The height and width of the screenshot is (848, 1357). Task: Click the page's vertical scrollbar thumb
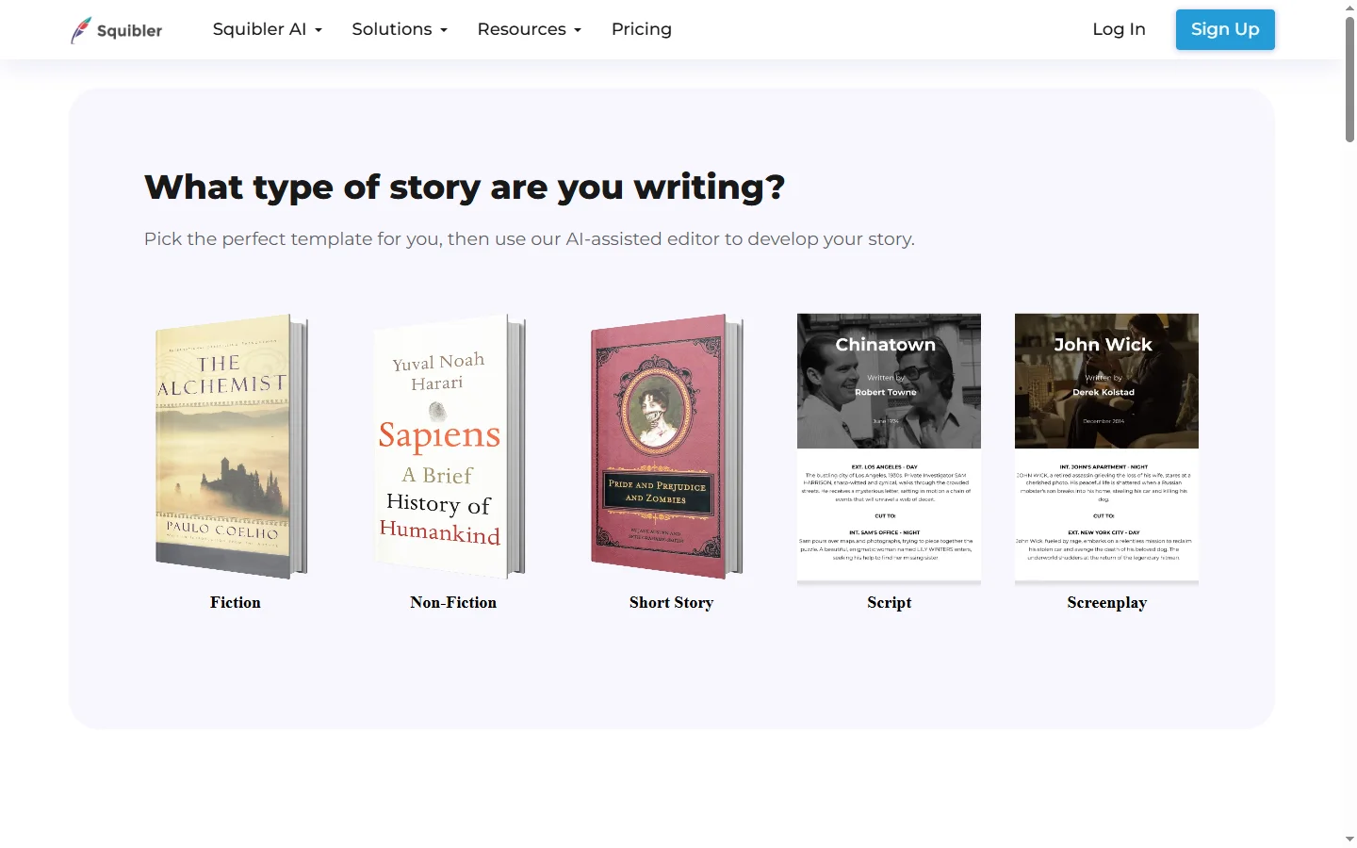(x=1349, y=80)
